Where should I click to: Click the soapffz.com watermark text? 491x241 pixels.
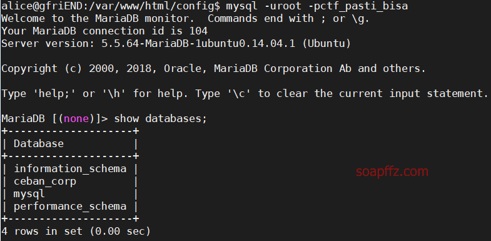coord(392,172)
